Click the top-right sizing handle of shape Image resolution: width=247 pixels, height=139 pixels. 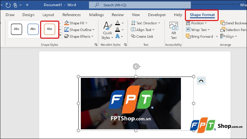pyautogui.click(x=194, y=77)
